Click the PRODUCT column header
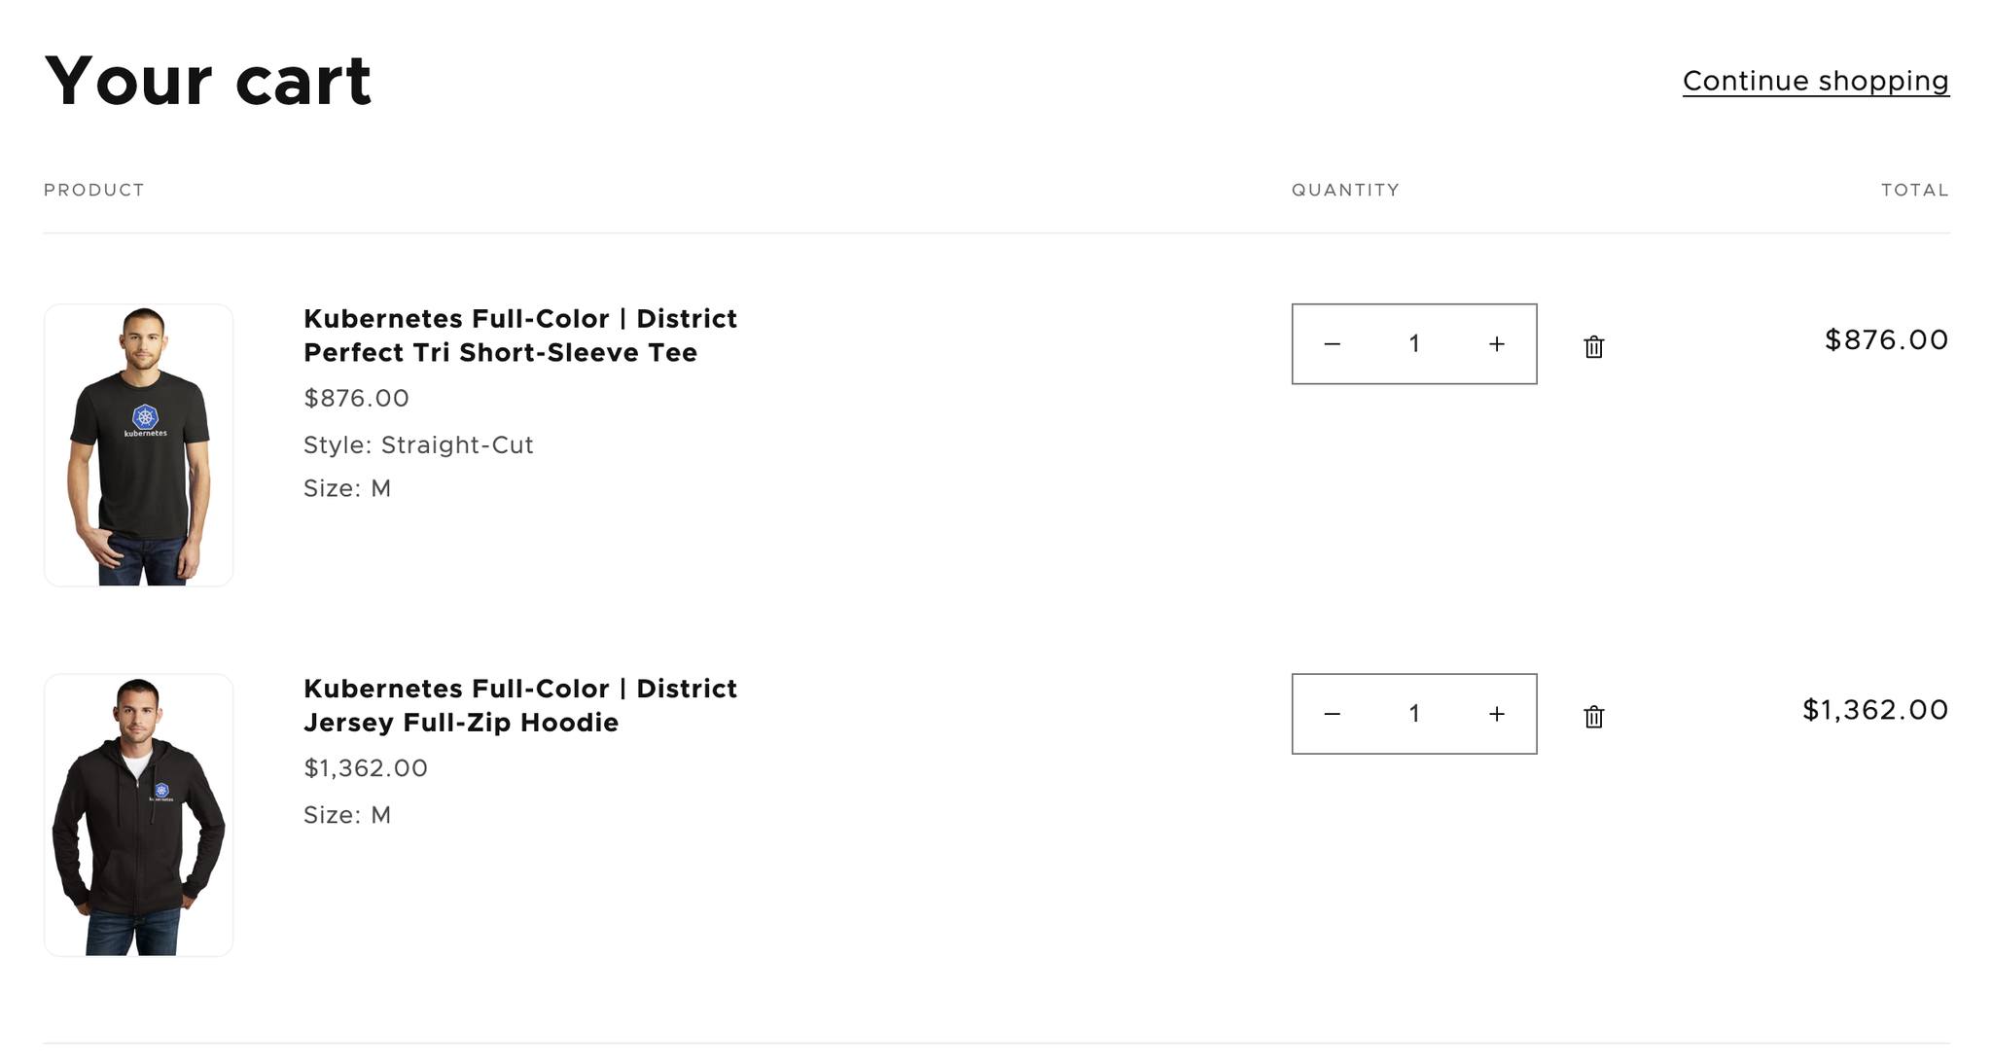 click(93, 190)
